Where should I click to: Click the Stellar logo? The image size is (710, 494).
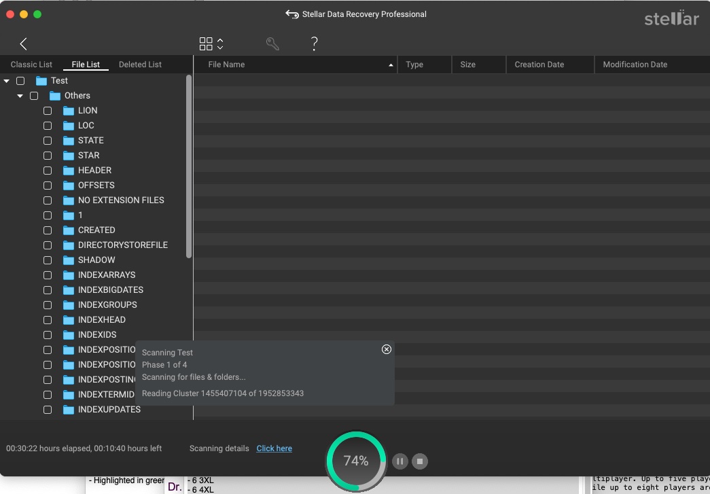[x=671, y=19]
